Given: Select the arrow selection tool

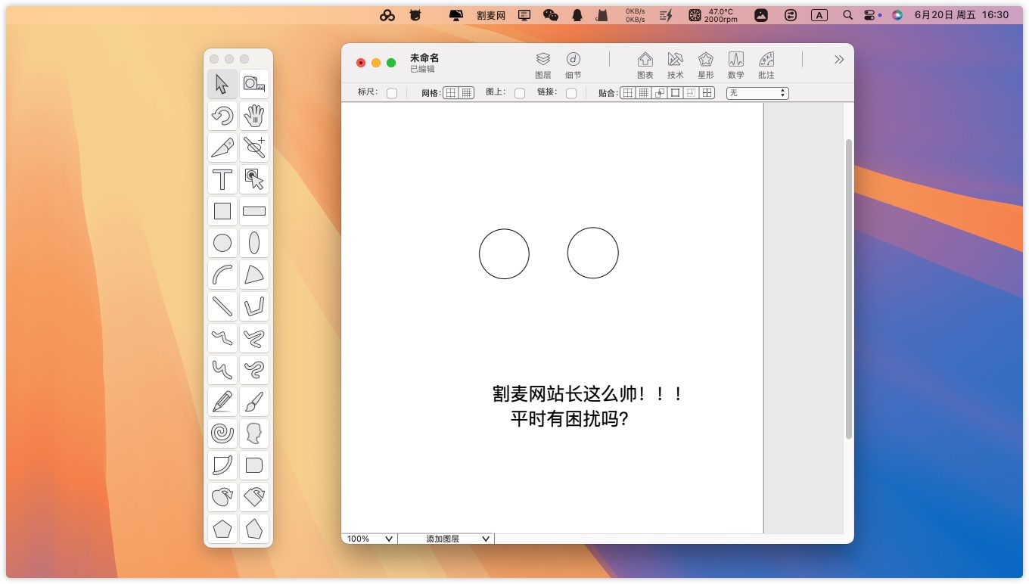Looking at the screenshot, I should [x=222, y=84].
